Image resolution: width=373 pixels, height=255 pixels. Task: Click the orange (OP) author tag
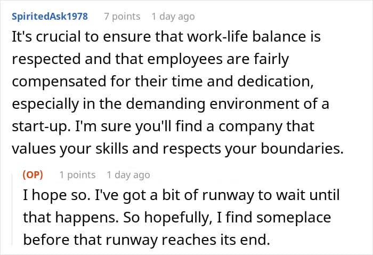pos(33,175)
